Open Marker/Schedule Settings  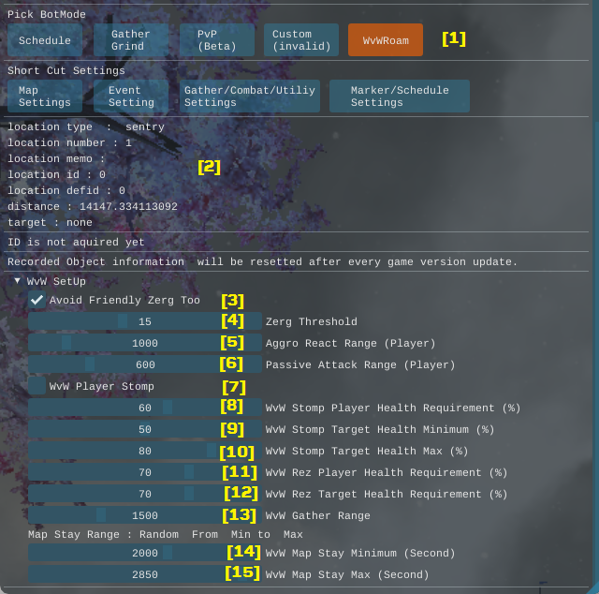pyautogui.click(x=399, y=97)
